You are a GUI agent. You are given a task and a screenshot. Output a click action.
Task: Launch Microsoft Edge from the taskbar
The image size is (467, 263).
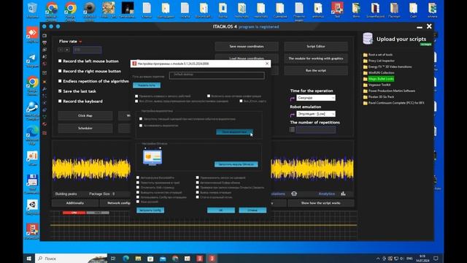126,258
